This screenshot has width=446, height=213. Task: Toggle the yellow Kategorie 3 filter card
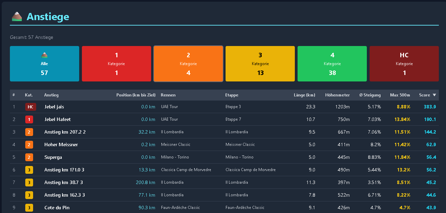[x=260, y=64]
